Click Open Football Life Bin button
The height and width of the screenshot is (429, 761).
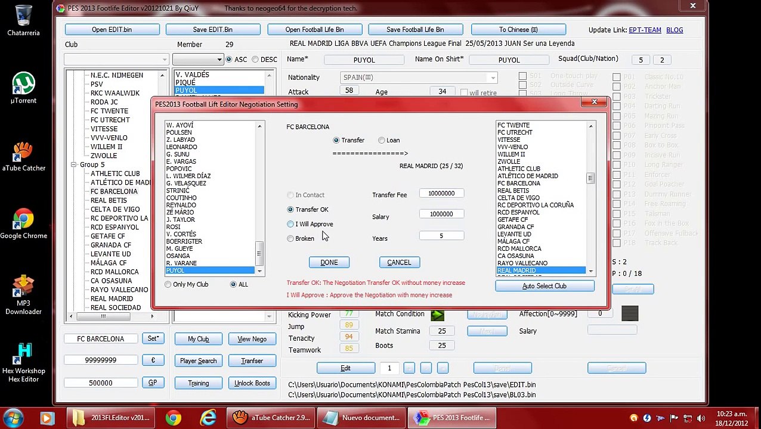click(314, 29)
